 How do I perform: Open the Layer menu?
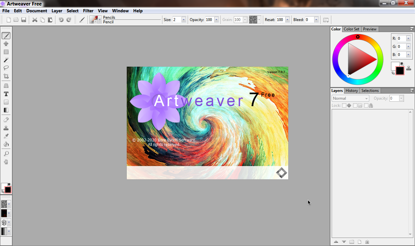57,11
